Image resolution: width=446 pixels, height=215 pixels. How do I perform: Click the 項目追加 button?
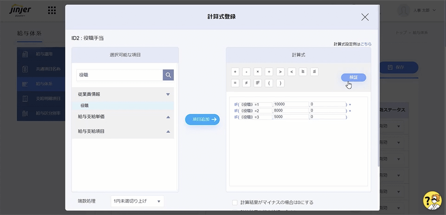coord(203,119)
